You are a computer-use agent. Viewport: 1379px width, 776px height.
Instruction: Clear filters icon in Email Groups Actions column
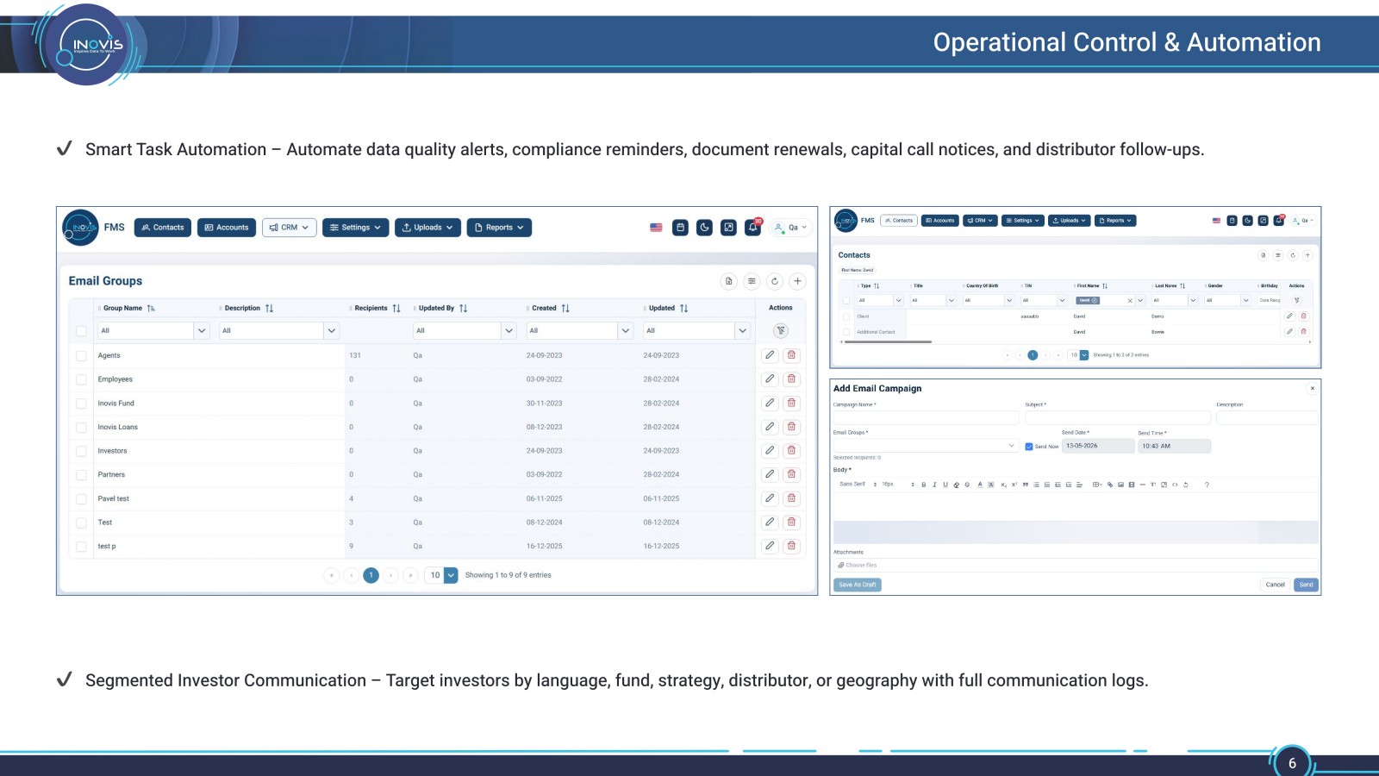click(781, 331)
